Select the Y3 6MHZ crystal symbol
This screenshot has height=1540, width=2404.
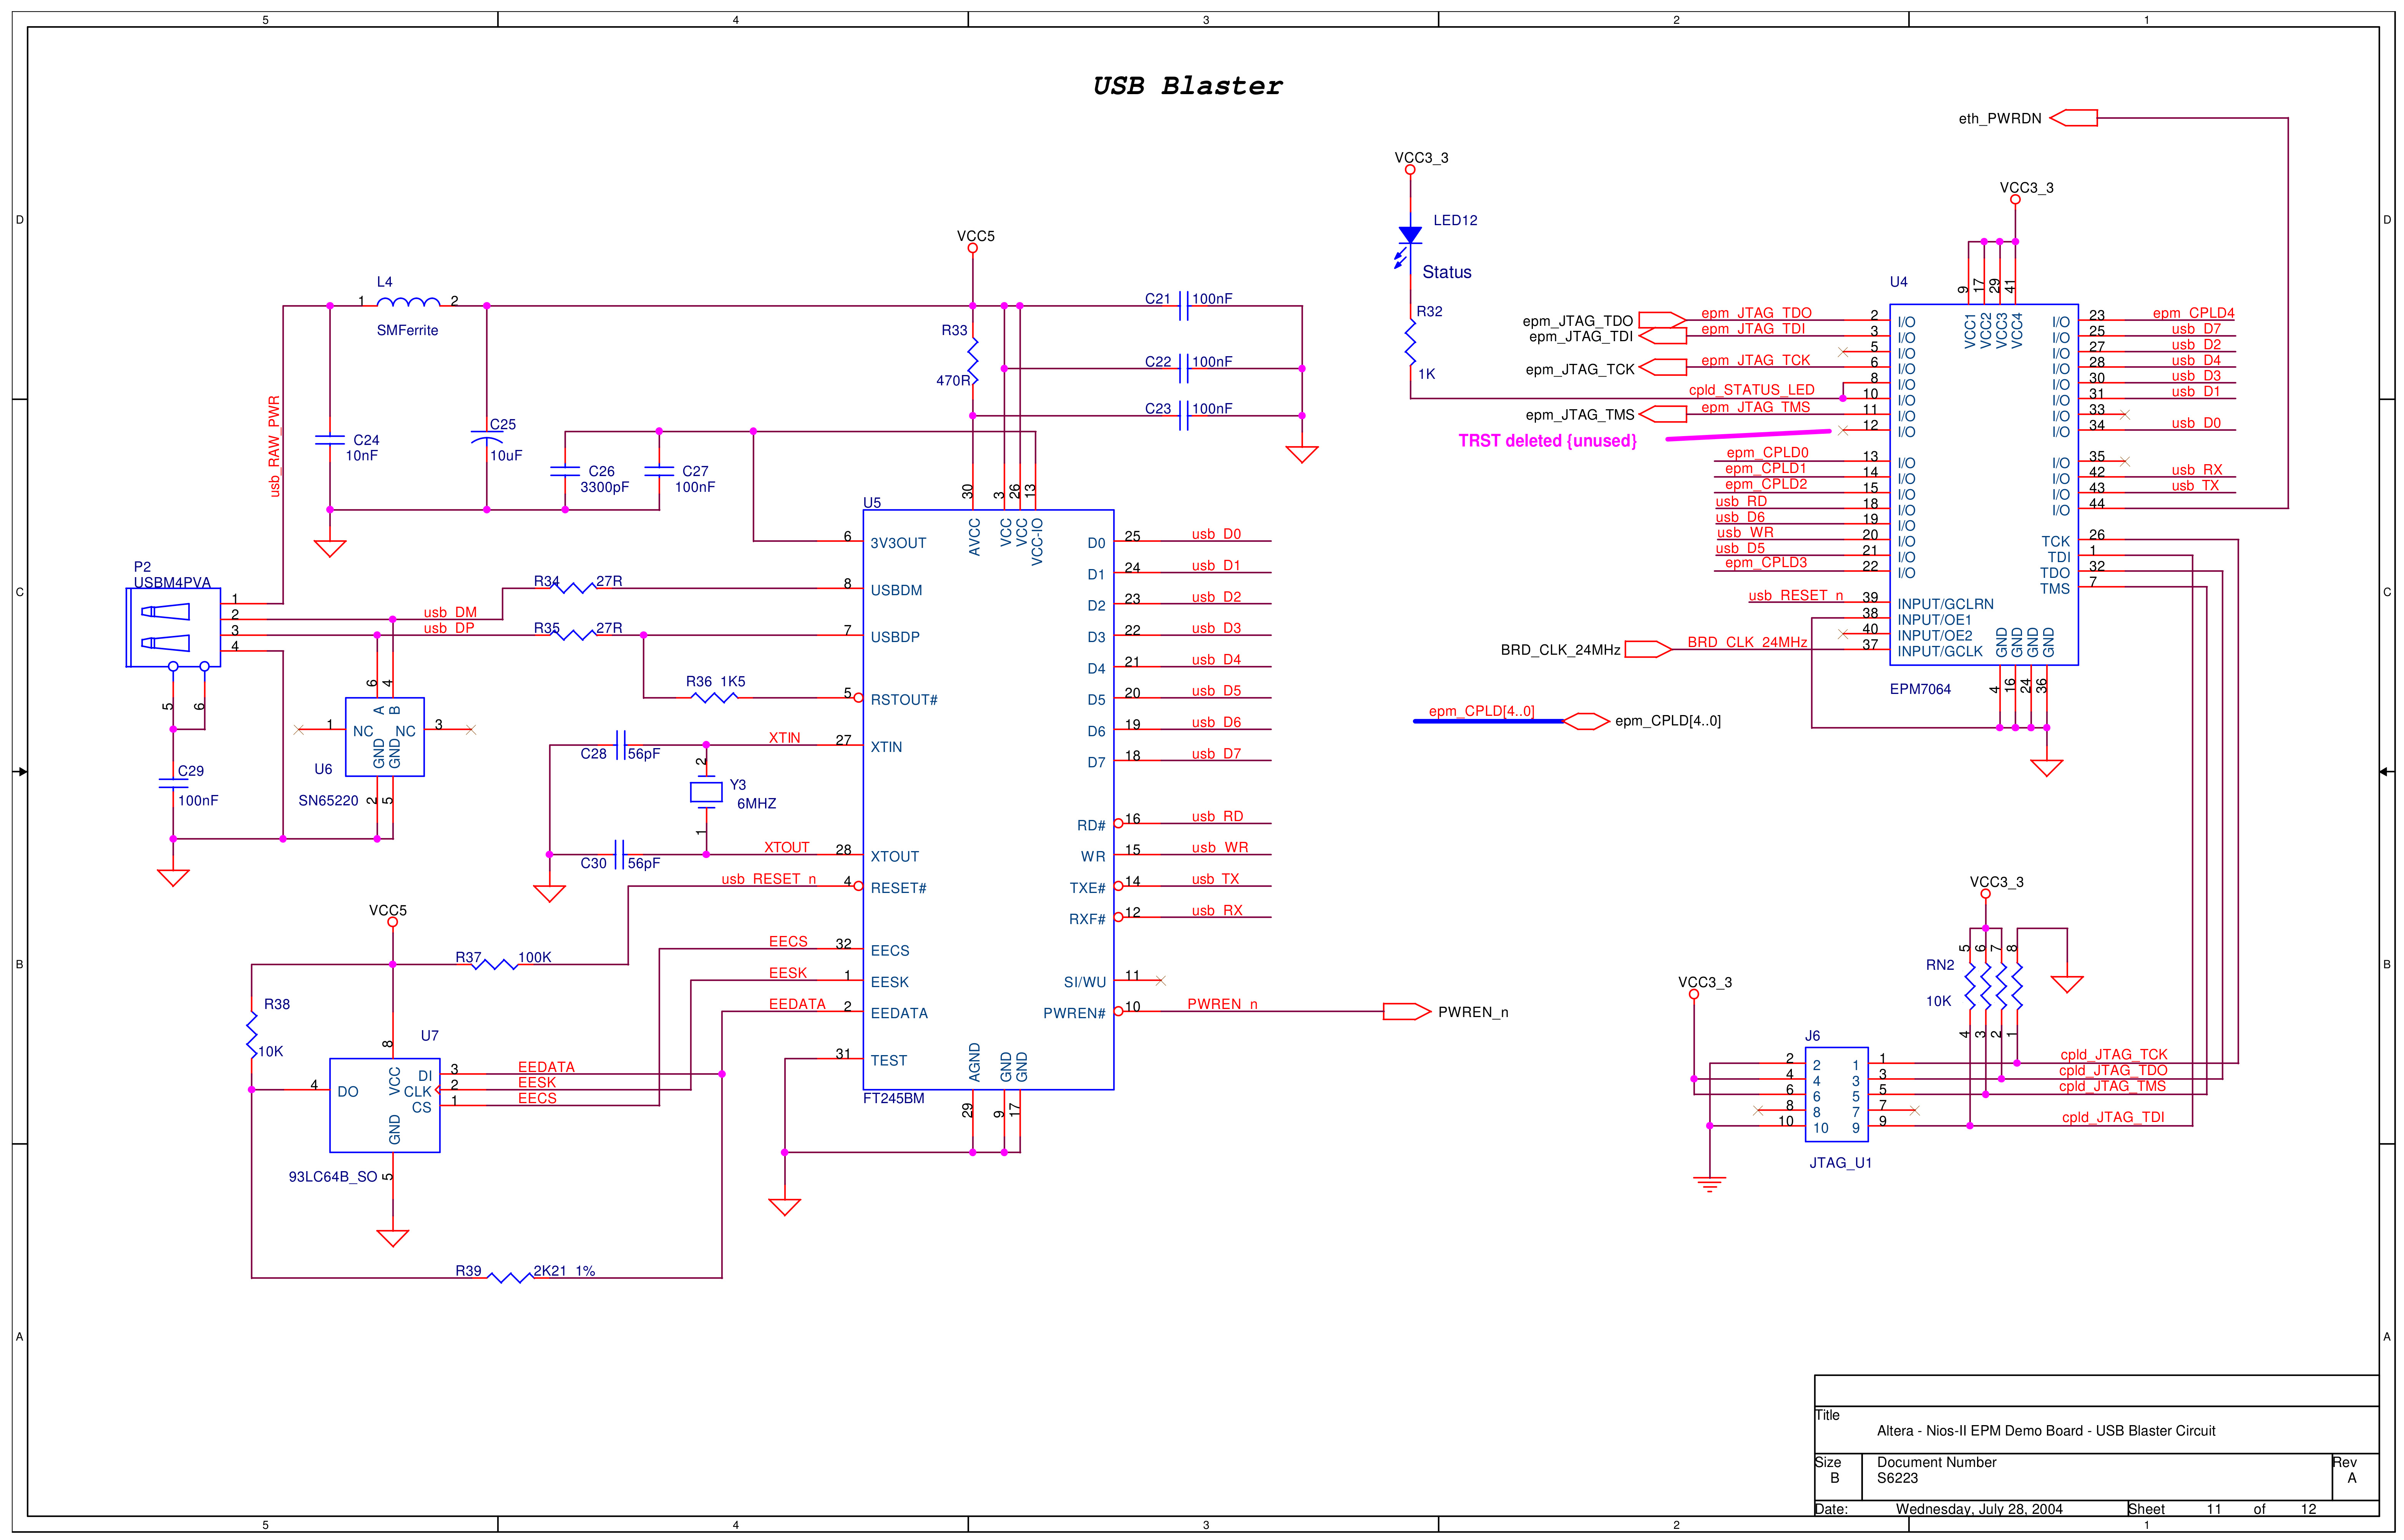(706, 792)
